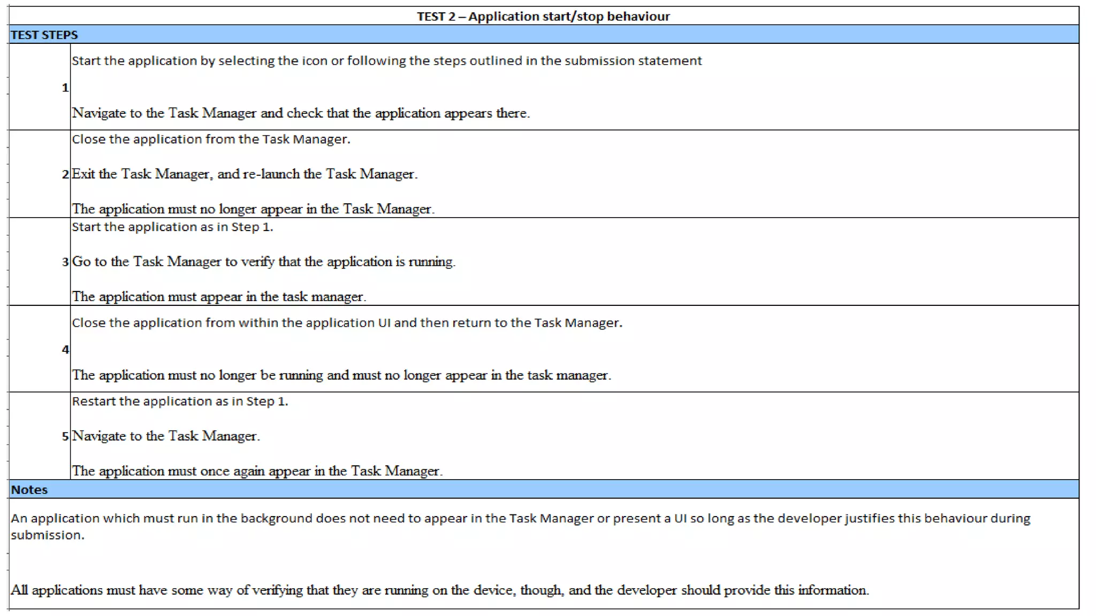Select the TEST STEPS blue header row
The height and width of the screenshot is (616, 1096).
coord(543,35)
